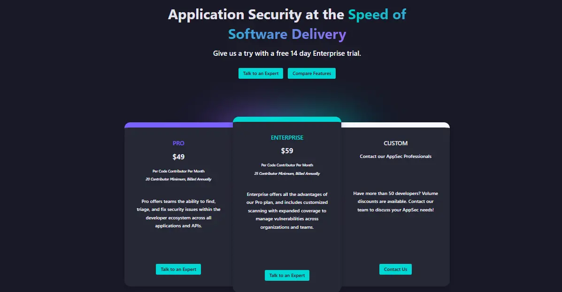Screen dimensions: 562x292
Task: Click the Enterprise plan description paragraph
Action: (x=287, y=210)
